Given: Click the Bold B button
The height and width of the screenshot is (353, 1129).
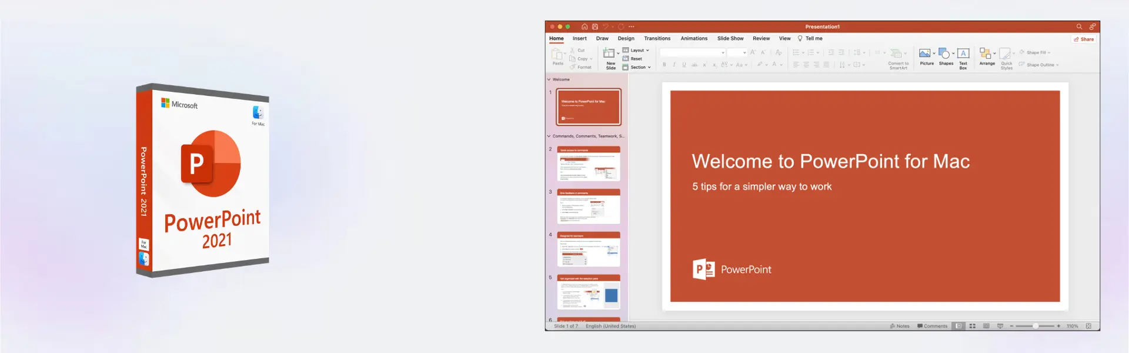Looking at the screenshot, I should coord(664,65).
